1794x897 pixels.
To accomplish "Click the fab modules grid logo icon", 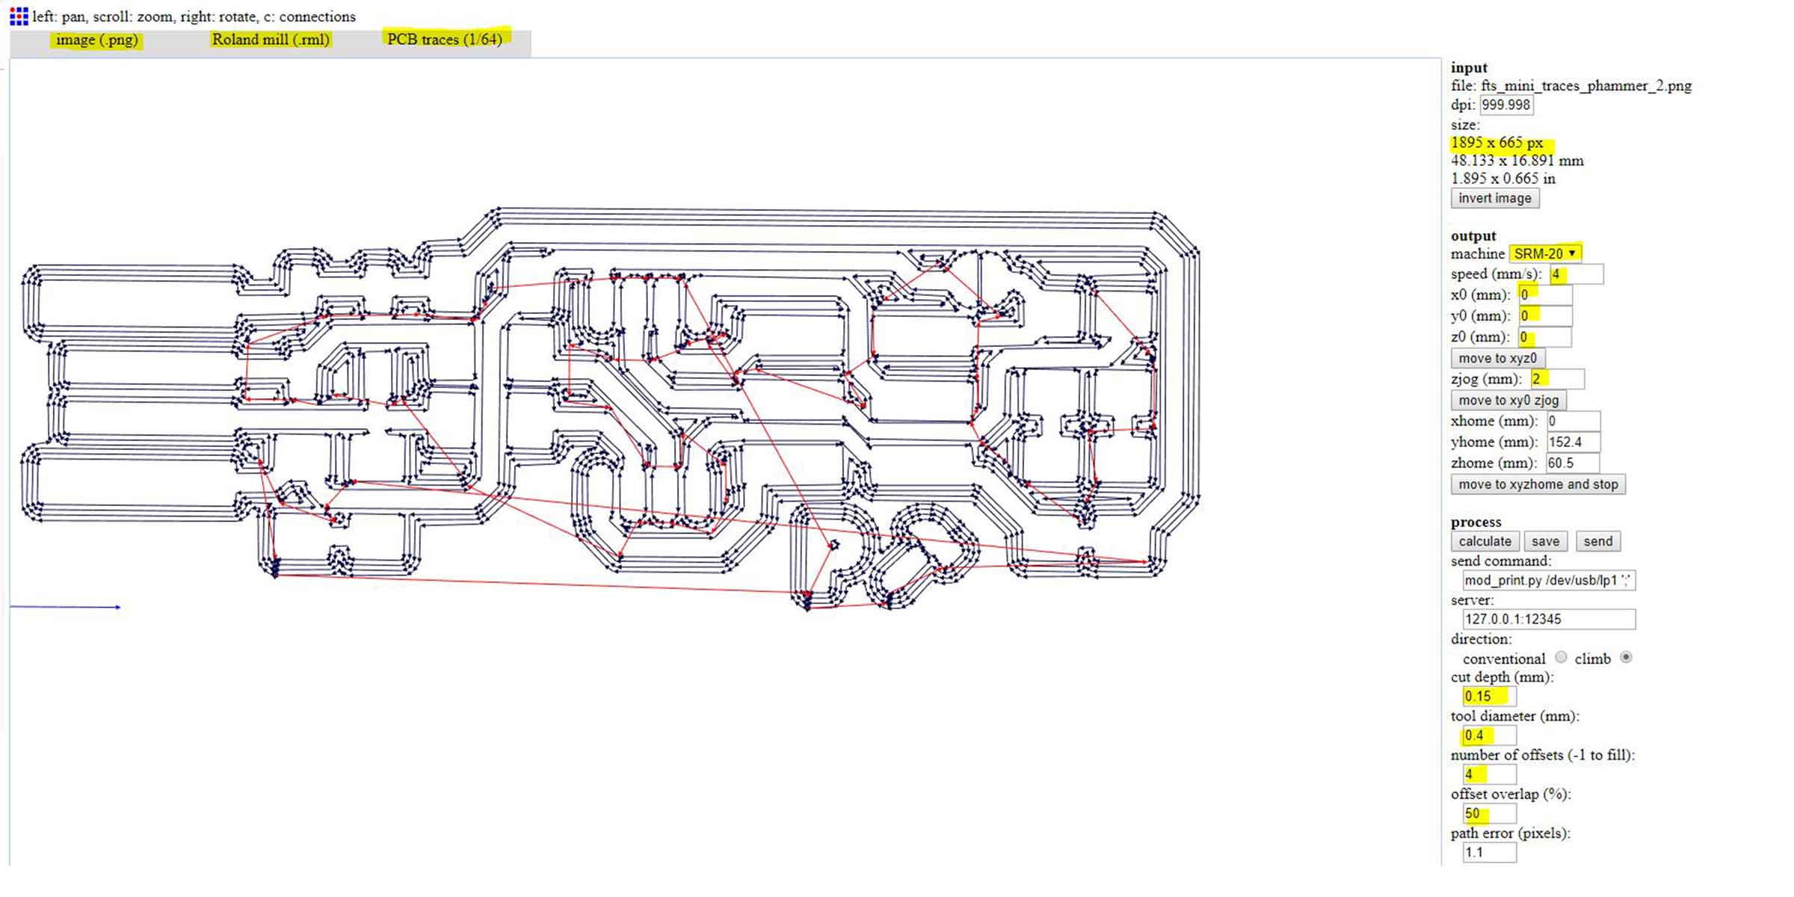I will [19, 16].
